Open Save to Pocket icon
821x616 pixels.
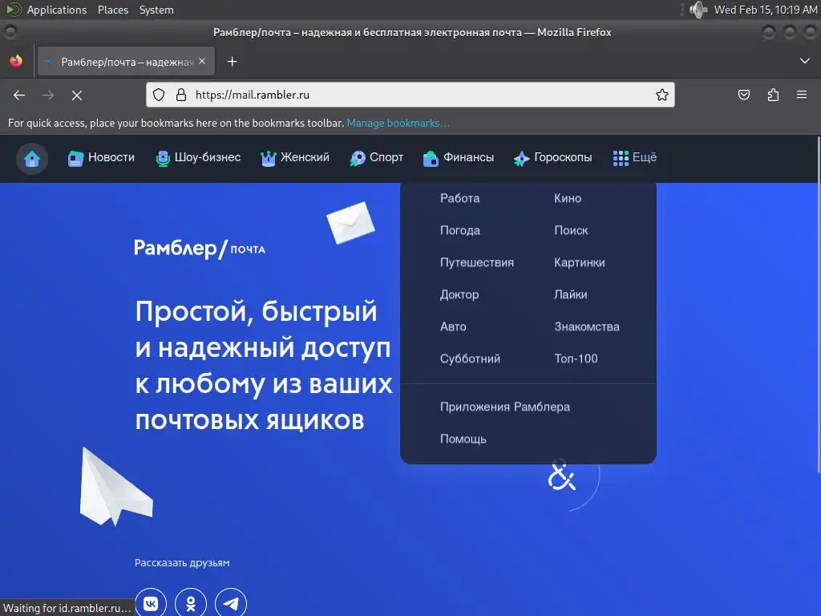point(744,95)
